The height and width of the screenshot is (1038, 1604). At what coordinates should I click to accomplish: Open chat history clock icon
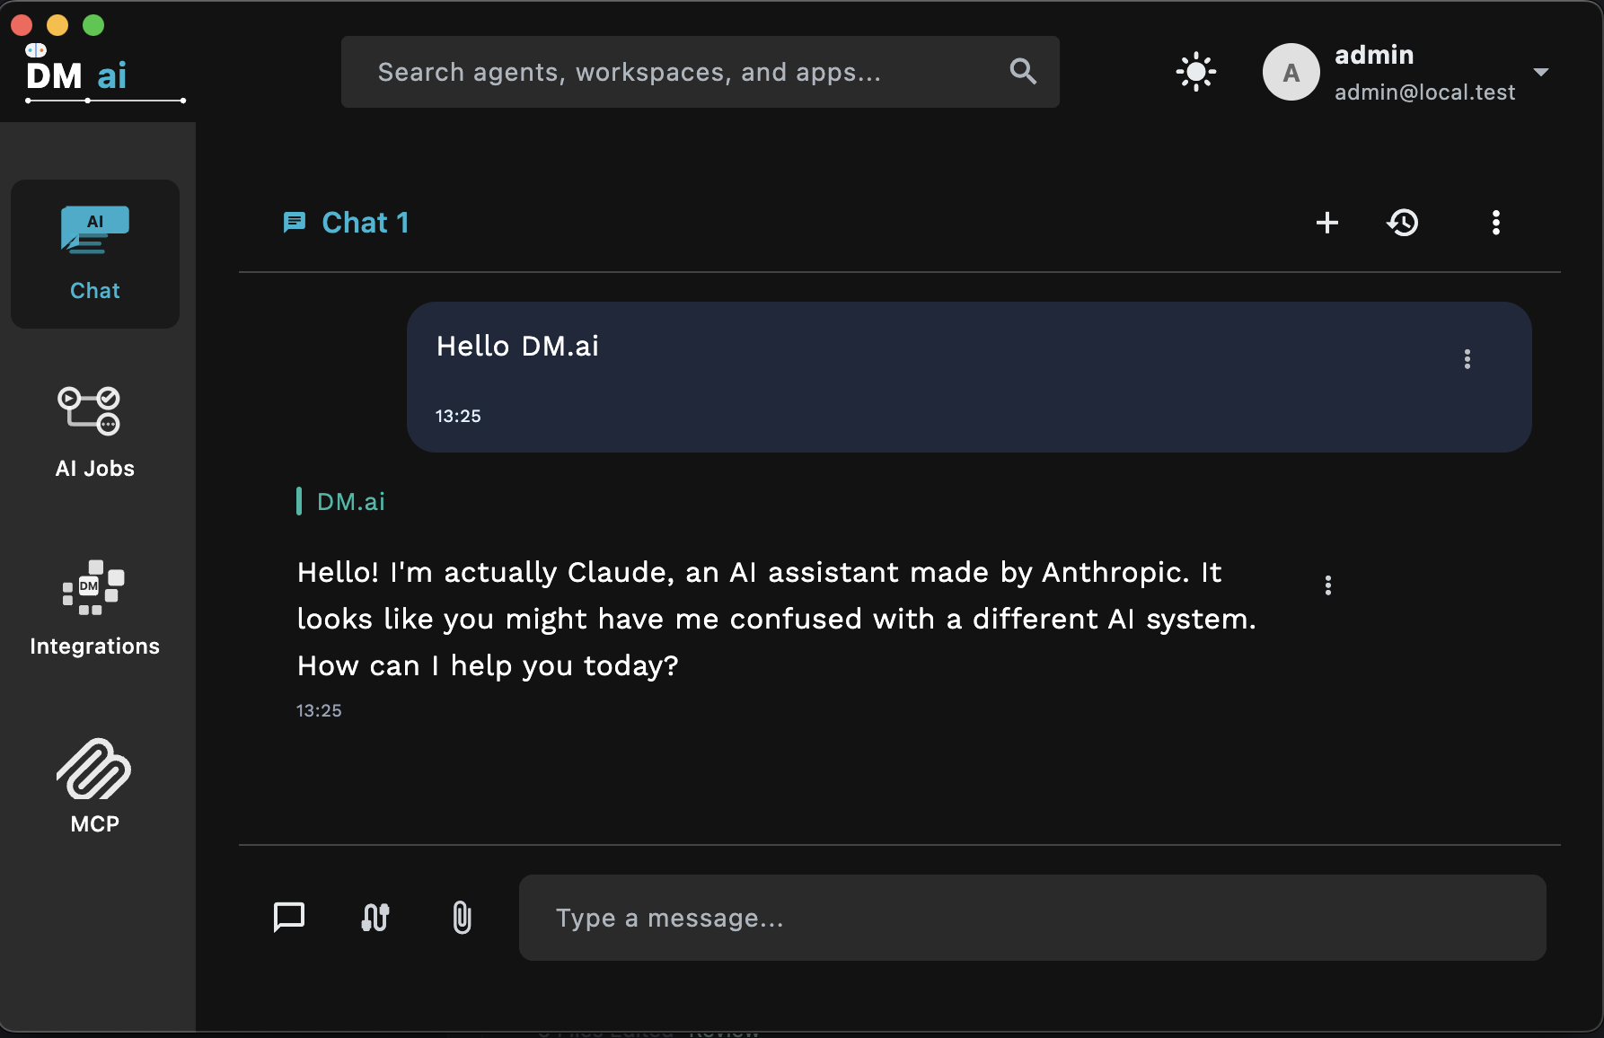coord(1403,223)
